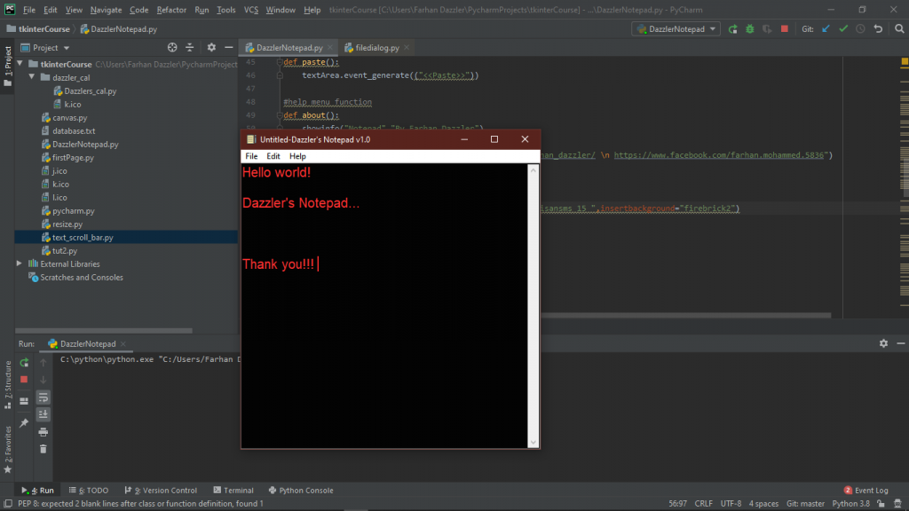Toggle scroll to end in Run console
909x511 pixels.
click(43, 414)
